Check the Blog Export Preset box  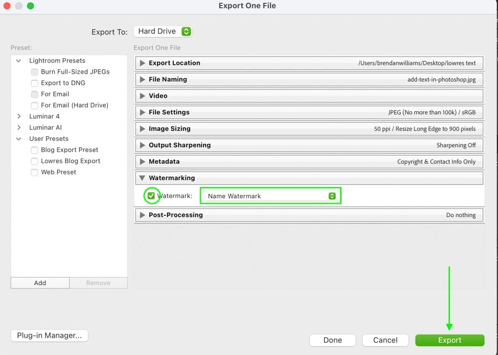(x=35, y=150)
